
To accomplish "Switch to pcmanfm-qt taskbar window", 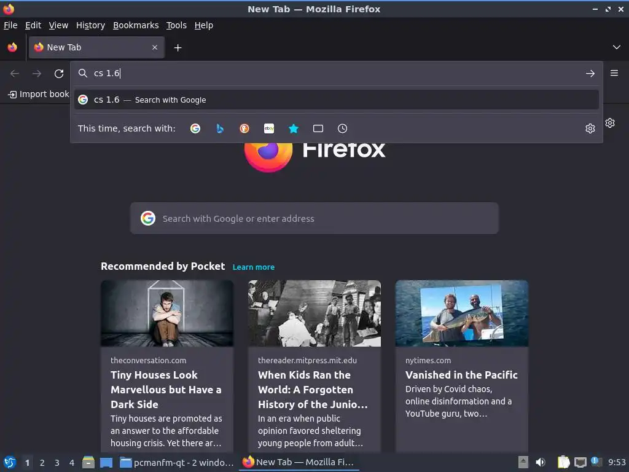I will coord(177,463).
